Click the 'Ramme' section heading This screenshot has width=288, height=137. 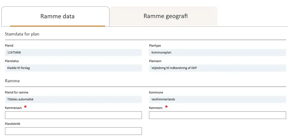pos(12,81)
